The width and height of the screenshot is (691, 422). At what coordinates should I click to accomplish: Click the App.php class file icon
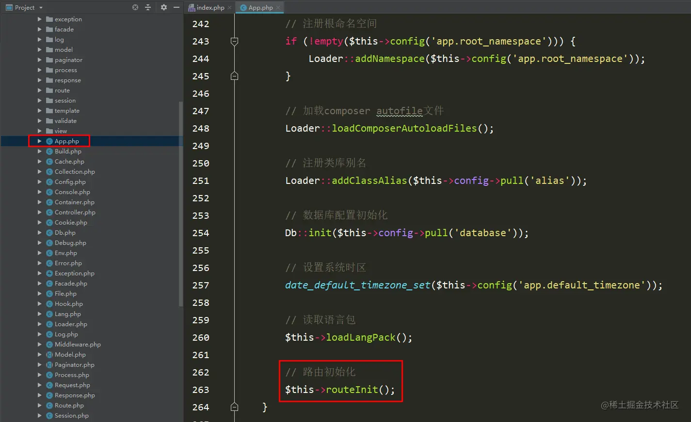[x=49, y=141]
